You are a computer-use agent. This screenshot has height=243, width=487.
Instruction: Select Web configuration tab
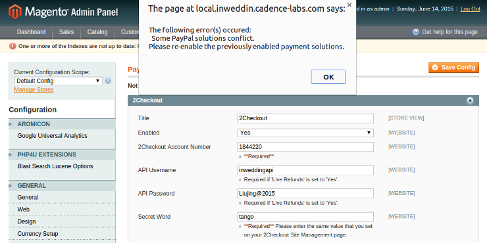tap(23, 210)
